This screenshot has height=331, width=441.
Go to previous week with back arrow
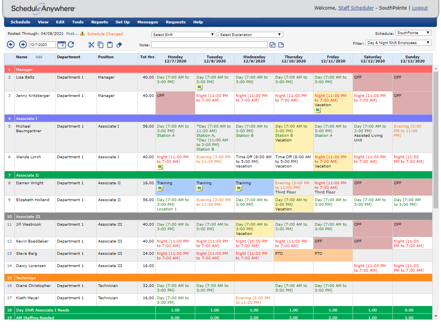point(11,44)
